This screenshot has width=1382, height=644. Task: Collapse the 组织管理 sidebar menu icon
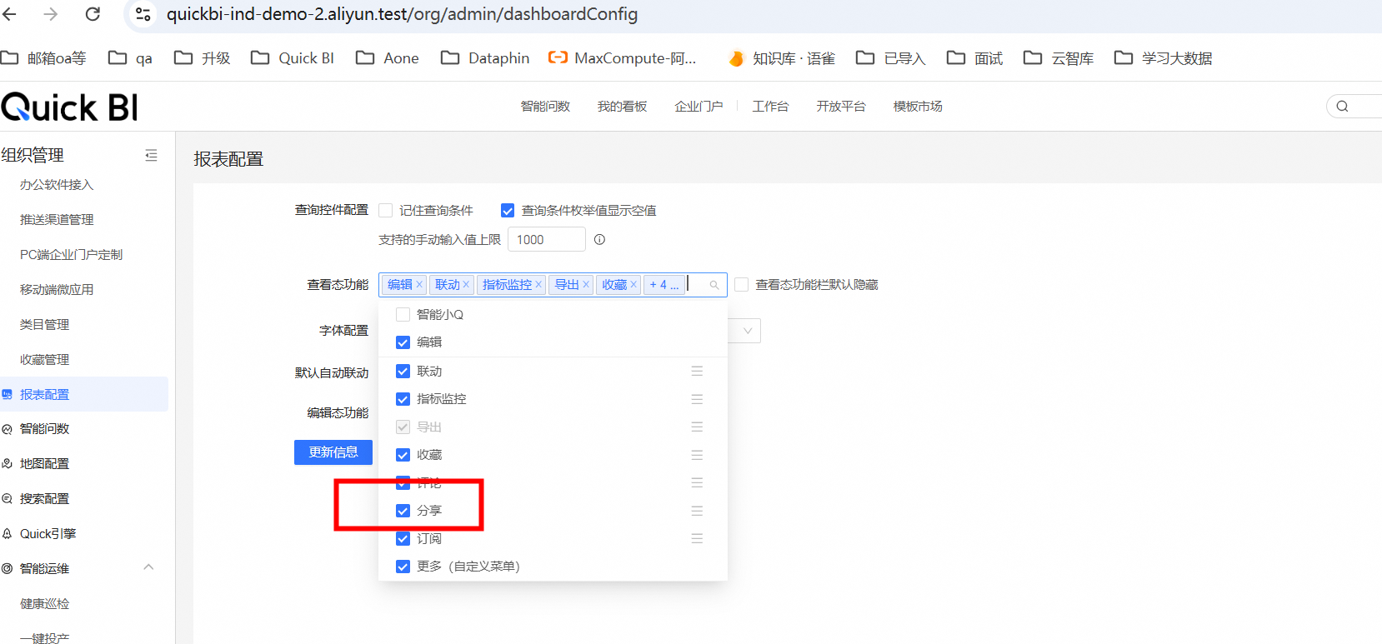[x=151, y=156]
